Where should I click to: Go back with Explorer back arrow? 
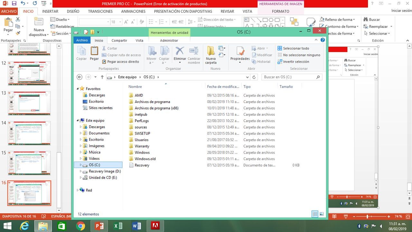coord(80,77)
